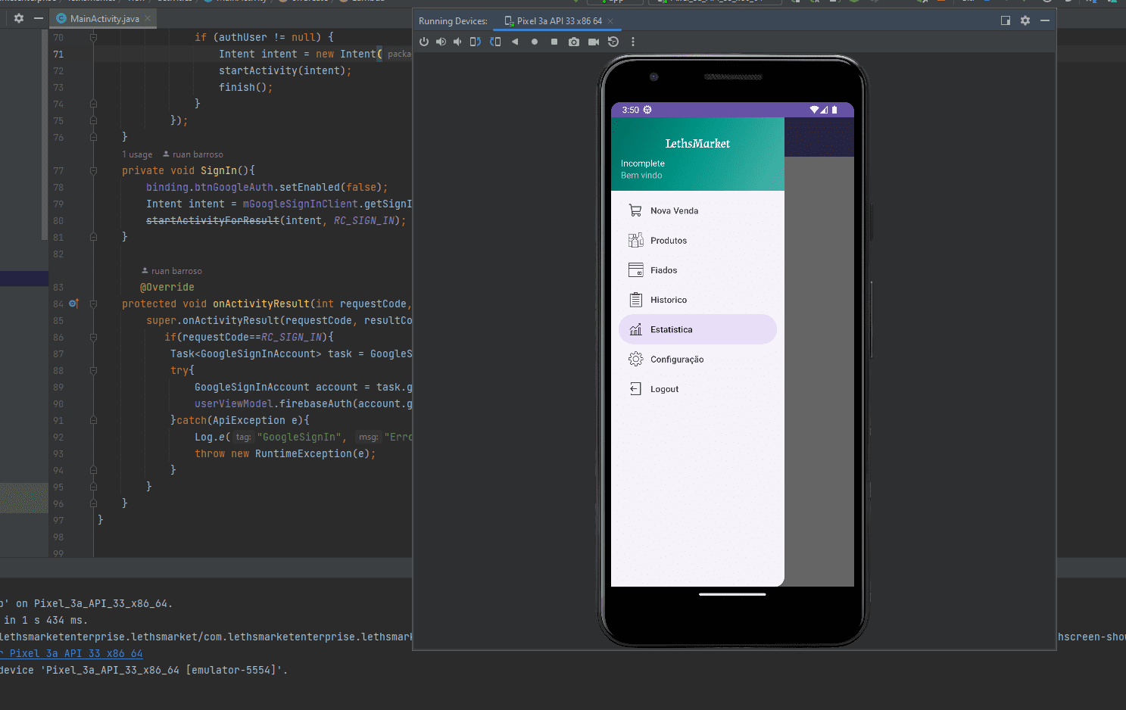Open the emulator toolbar three-dot overflow menu

633,42
